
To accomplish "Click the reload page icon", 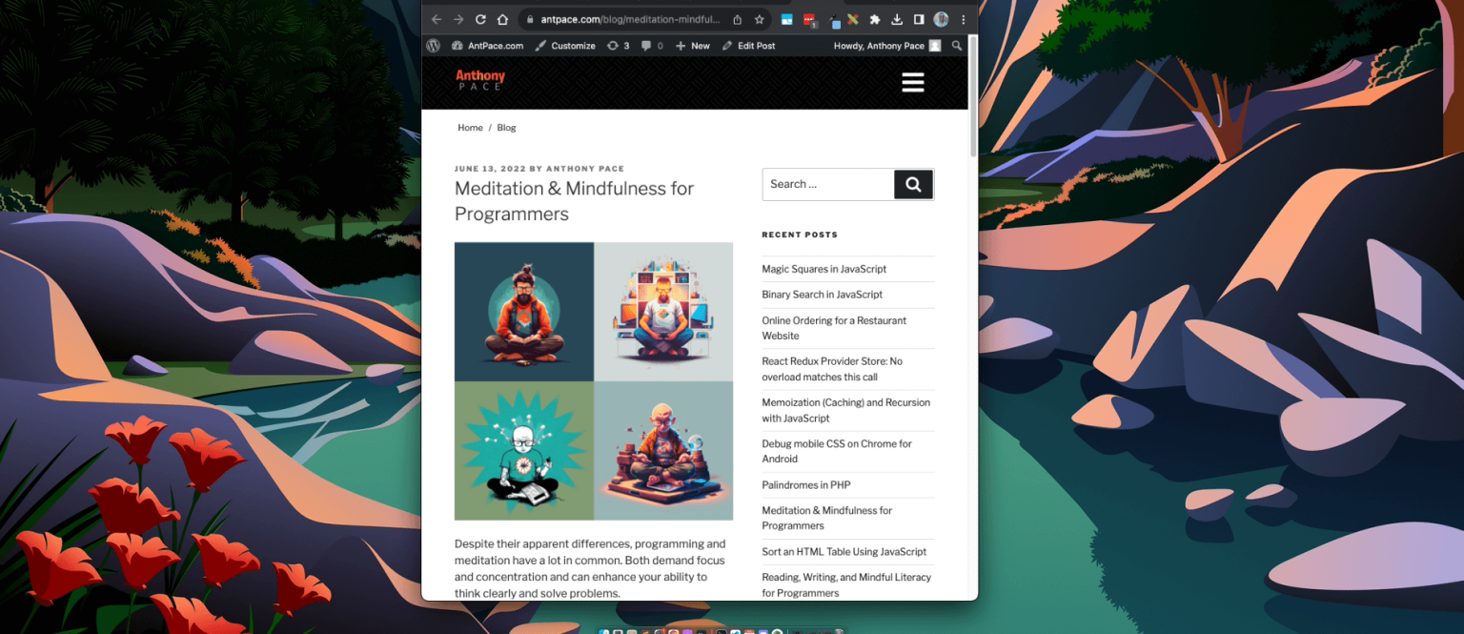I will (480, 19).
